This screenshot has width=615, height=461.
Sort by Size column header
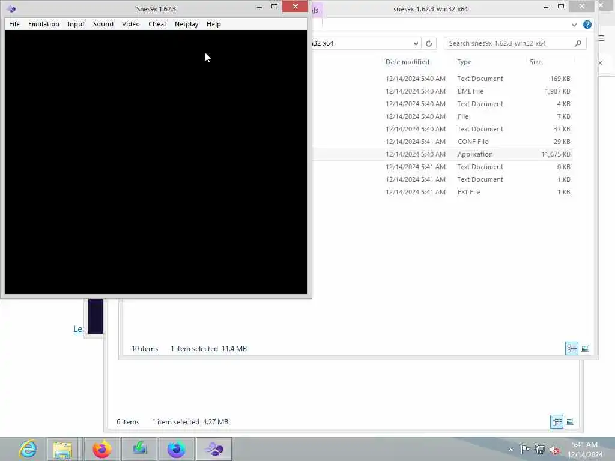(x=535, y=62)
